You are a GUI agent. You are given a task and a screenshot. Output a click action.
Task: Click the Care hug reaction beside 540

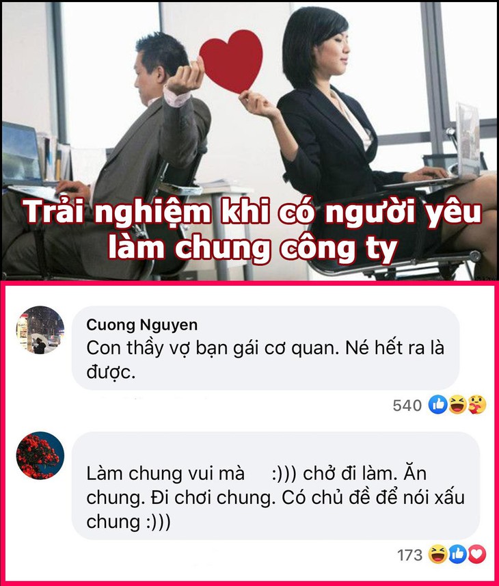point(477,404)
